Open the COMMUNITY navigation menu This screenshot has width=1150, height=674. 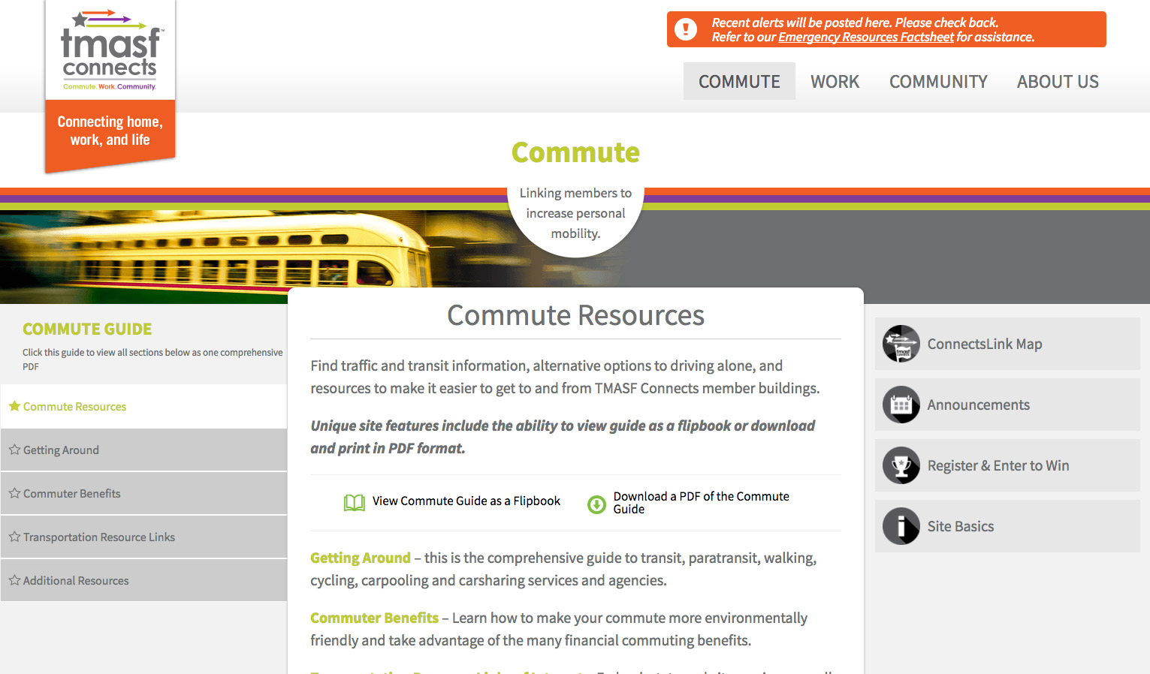tap(938, 82)
